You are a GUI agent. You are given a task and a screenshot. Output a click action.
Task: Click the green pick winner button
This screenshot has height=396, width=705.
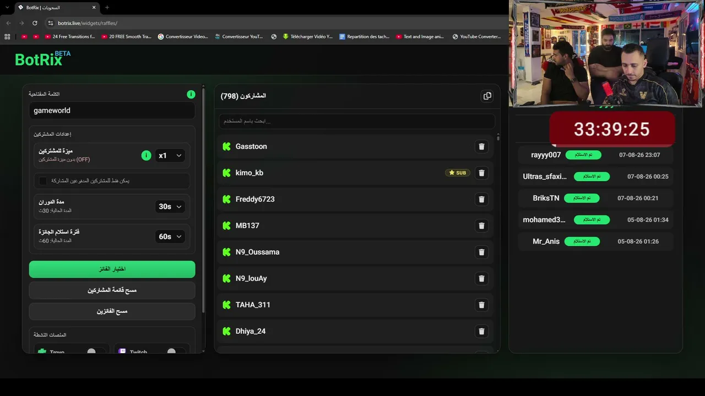click(112, 269)
